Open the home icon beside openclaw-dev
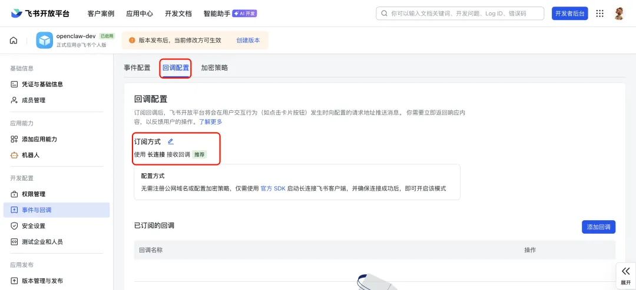Image resolution: width=636 pixels, height=290 pixels. (x=14, y=41)
